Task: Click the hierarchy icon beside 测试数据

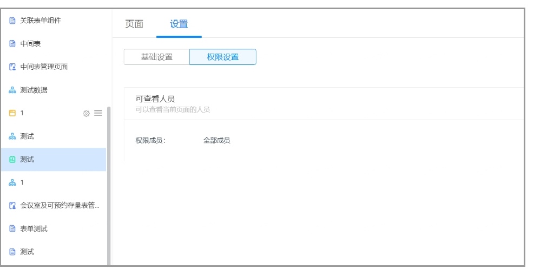Action: click(x=12, y=90)
